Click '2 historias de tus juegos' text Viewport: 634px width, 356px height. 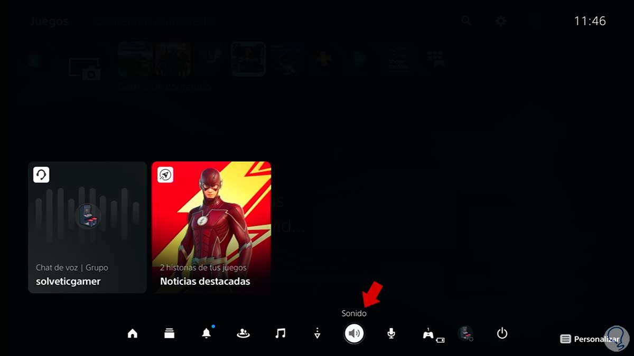(203, 268)
